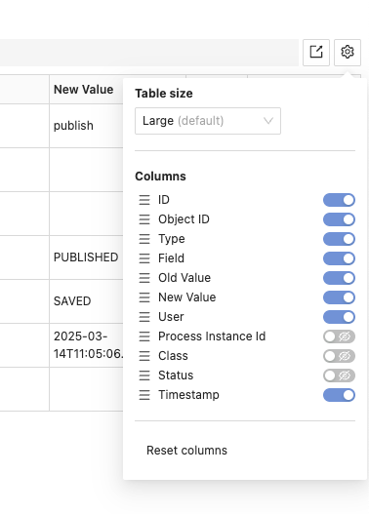Toggle off the Field column
The height and width of the screenshot is (514, 369).
click(x=339, y=258)
